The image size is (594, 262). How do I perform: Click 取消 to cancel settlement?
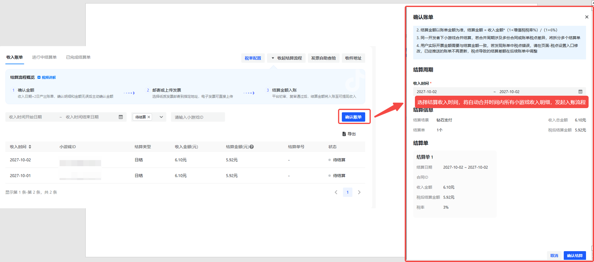click(554, 256)
